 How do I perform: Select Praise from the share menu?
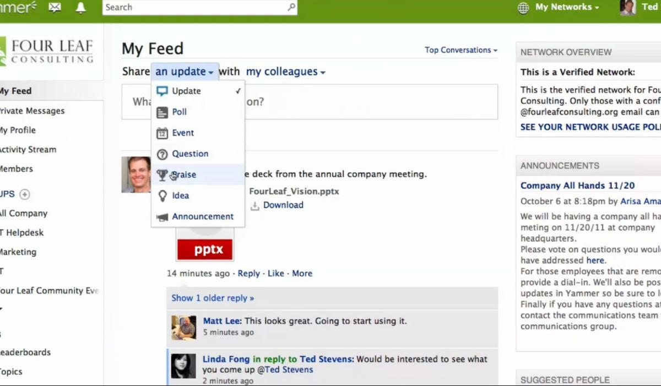tap(198, 175)
